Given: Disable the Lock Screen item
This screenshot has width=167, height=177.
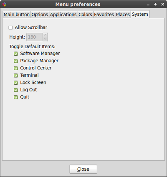Looking at the screenshot, I should pyautogui.click(x=16, y=83).
